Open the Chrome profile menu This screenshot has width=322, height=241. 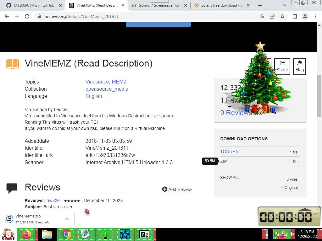305,16
